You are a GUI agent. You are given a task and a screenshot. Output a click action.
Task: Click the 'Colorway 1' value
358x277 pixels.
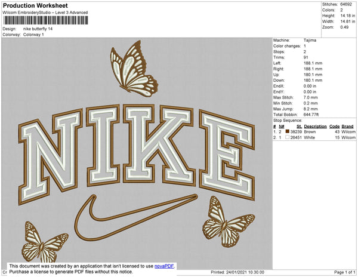[x=33, y=35]
